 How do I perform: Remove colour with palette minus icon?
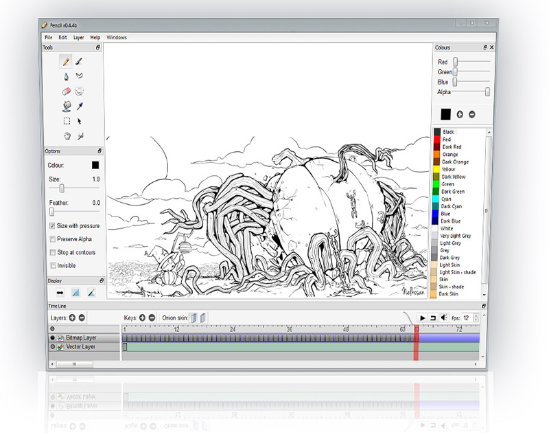[x=472, y=114]
